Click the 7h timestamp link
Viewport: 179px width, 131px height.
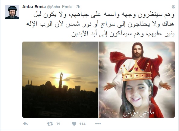(78, 7)
